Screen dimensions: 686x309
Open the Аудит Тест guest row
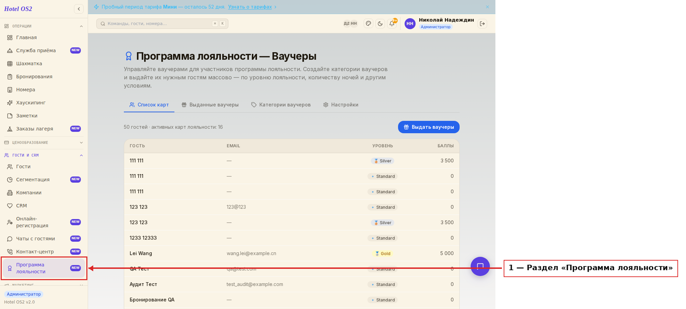[x=292, y=284]
